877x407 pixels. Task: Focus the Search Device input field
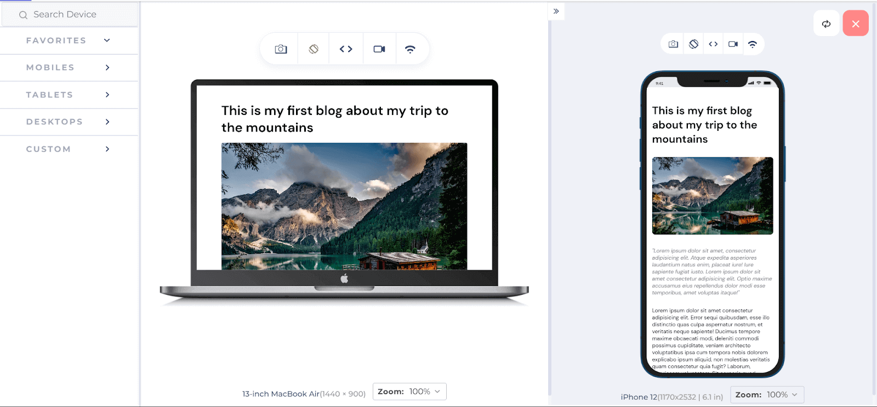pyautogui.click(x=70, y=15)
